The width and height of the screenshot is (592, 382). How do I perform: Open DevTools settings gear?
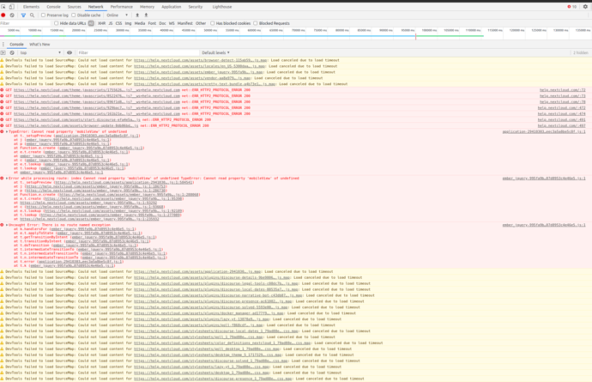point(586,7)
